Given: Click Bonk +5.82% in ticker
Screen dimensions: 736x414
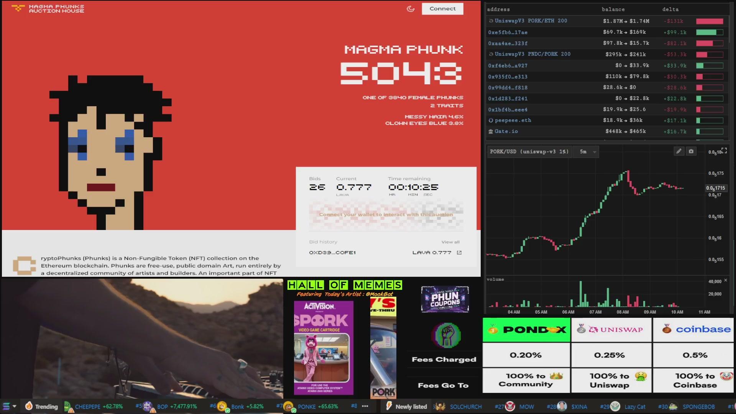Looking at the screenshot, I should pyautogui.click(x=247, y=406).
